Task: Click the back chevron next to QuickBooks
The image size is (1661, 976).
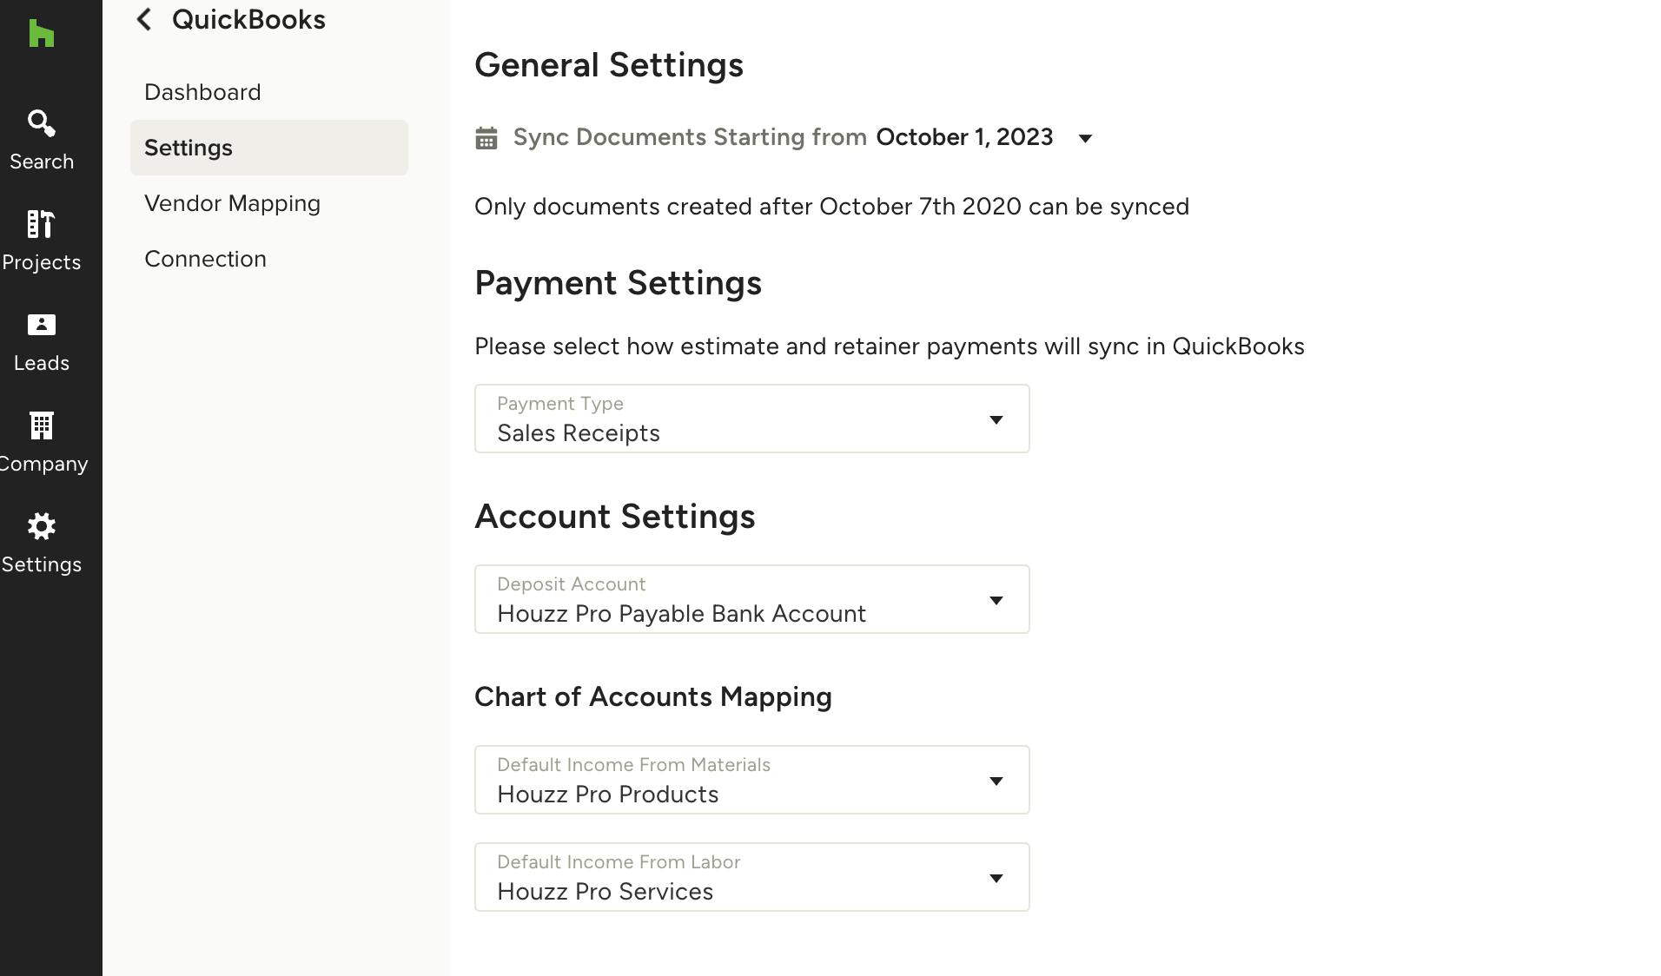Action: click(x=143, y=19)
